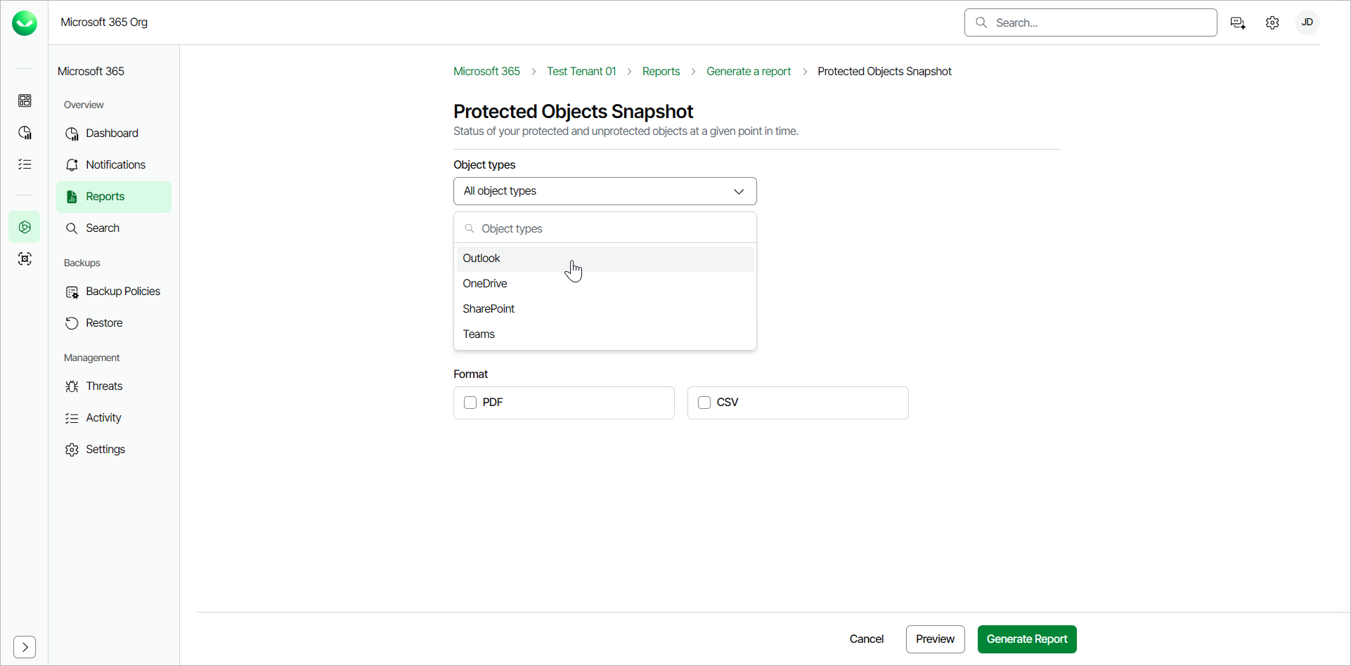Check the CSV format checkbox
The height and width of the screenshot is (666, 1351).
704,403
